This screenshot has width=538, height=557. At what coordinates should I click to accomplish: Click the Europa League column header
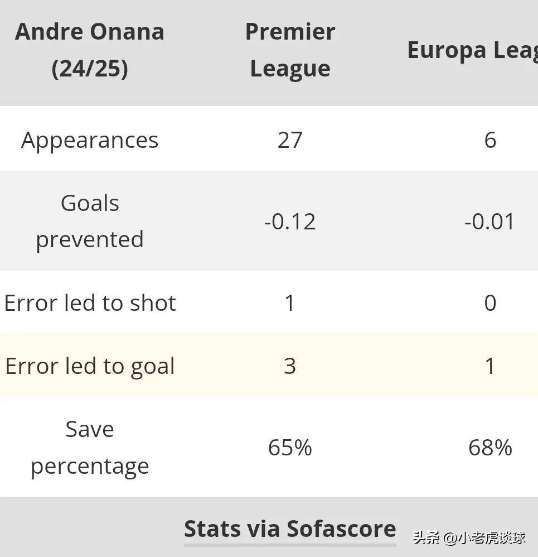473,51
